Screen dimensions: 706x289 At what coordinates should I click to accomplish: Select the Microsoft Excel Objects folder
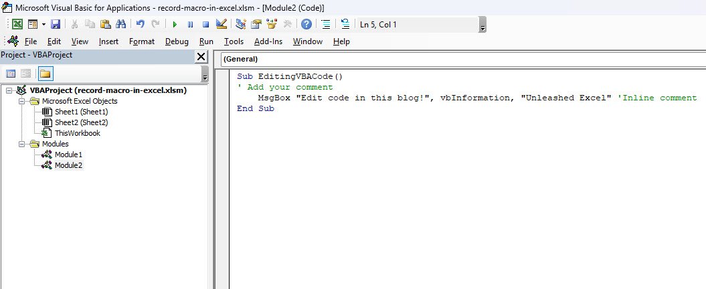coord(80,101)
